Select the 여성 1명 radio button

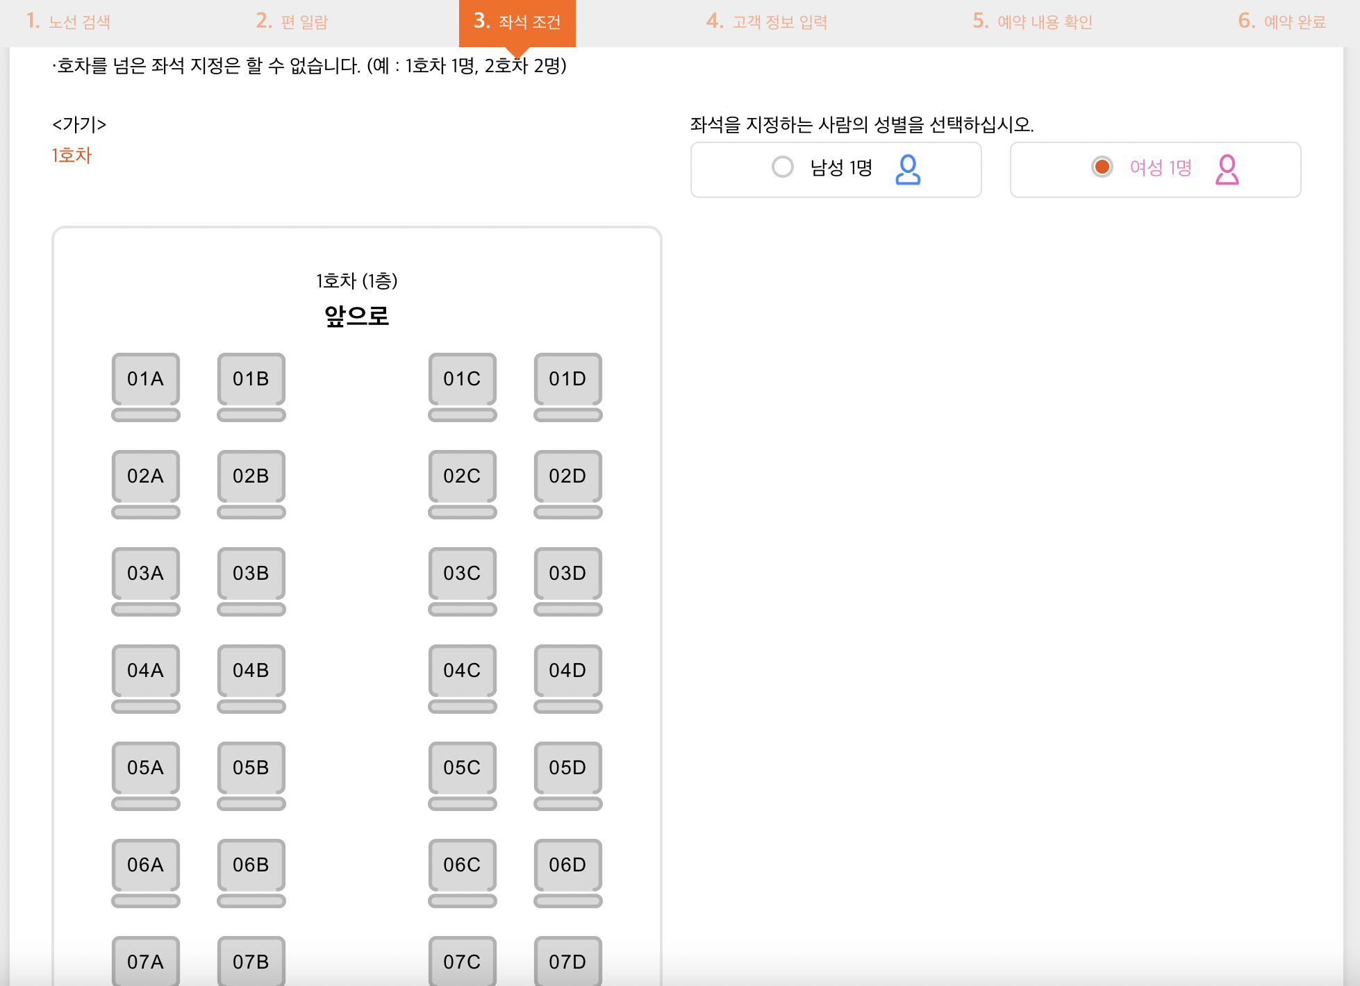pos(1102,167)
